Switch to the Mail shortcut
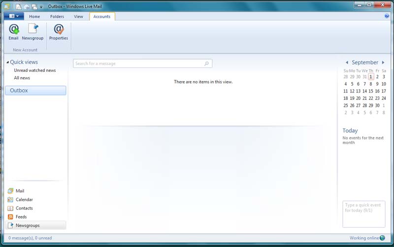The width and height of the screenshot is (394, 247). (x=20, y=191)
